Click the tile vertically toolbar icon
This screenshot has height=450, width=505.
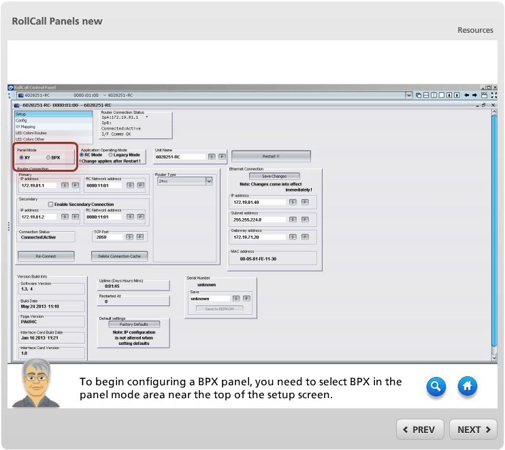tap(434, 95)
